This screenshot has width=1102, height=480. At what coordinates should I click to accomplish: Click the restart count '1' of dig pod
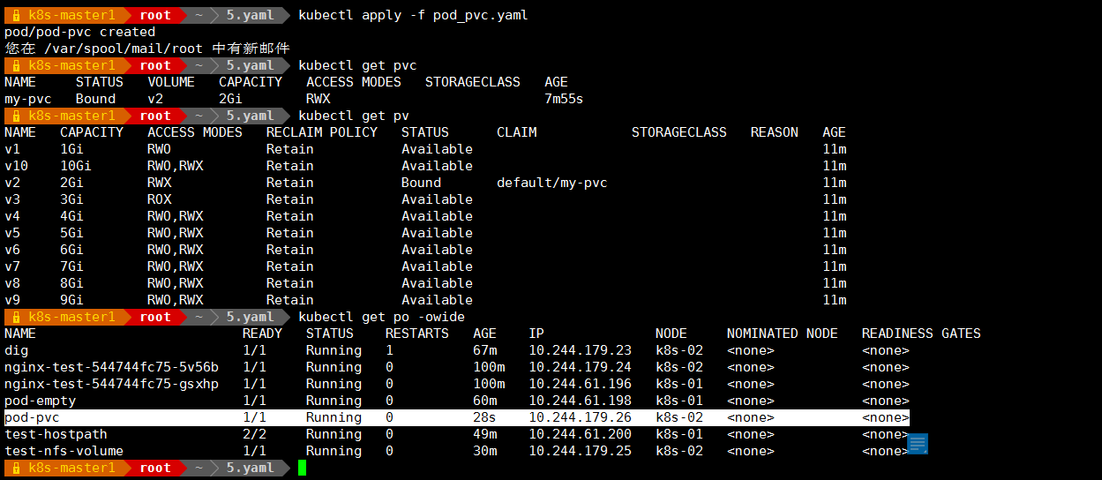pyautogui.click(x=389, y=350)
